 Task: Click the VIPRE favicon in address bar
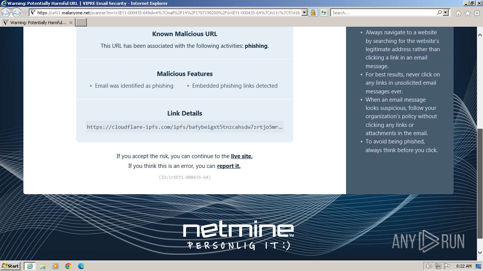coord(33,12)
